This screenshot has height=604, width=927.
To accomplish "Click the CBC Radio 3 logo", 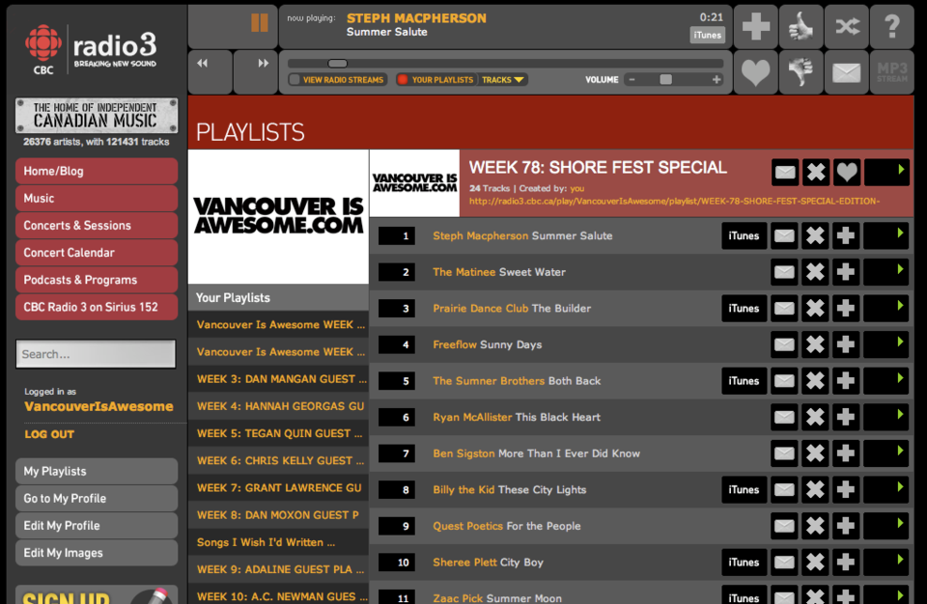I will 91,49.
